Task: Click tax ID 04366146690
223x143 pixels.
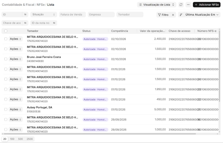Action: click(x=36, y=61)
